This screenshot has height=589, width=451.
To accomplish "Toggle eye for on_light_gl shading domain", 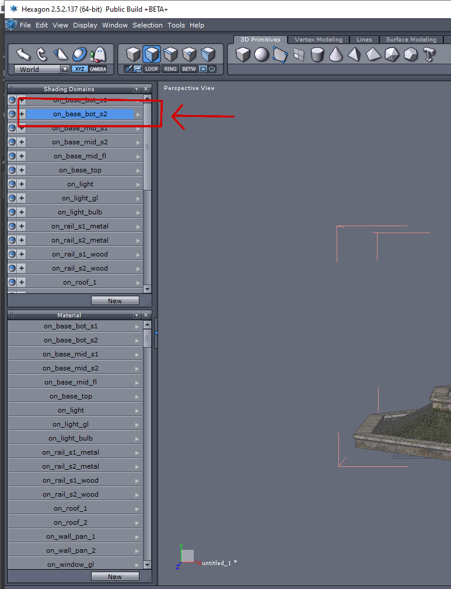I will tap(12, 198).
